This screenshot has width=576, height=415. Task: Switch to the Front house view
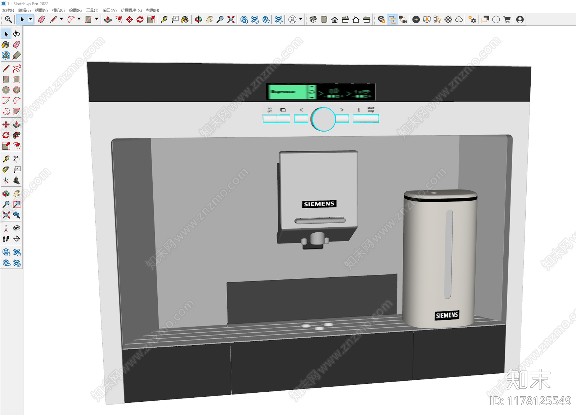[334, 19]
